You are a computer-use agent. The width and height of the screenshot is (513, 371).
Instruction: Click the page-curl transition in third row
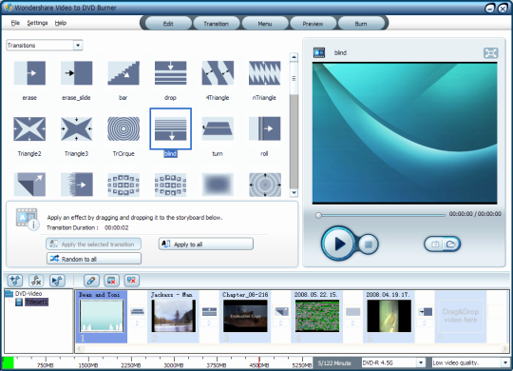coord(29,185)
